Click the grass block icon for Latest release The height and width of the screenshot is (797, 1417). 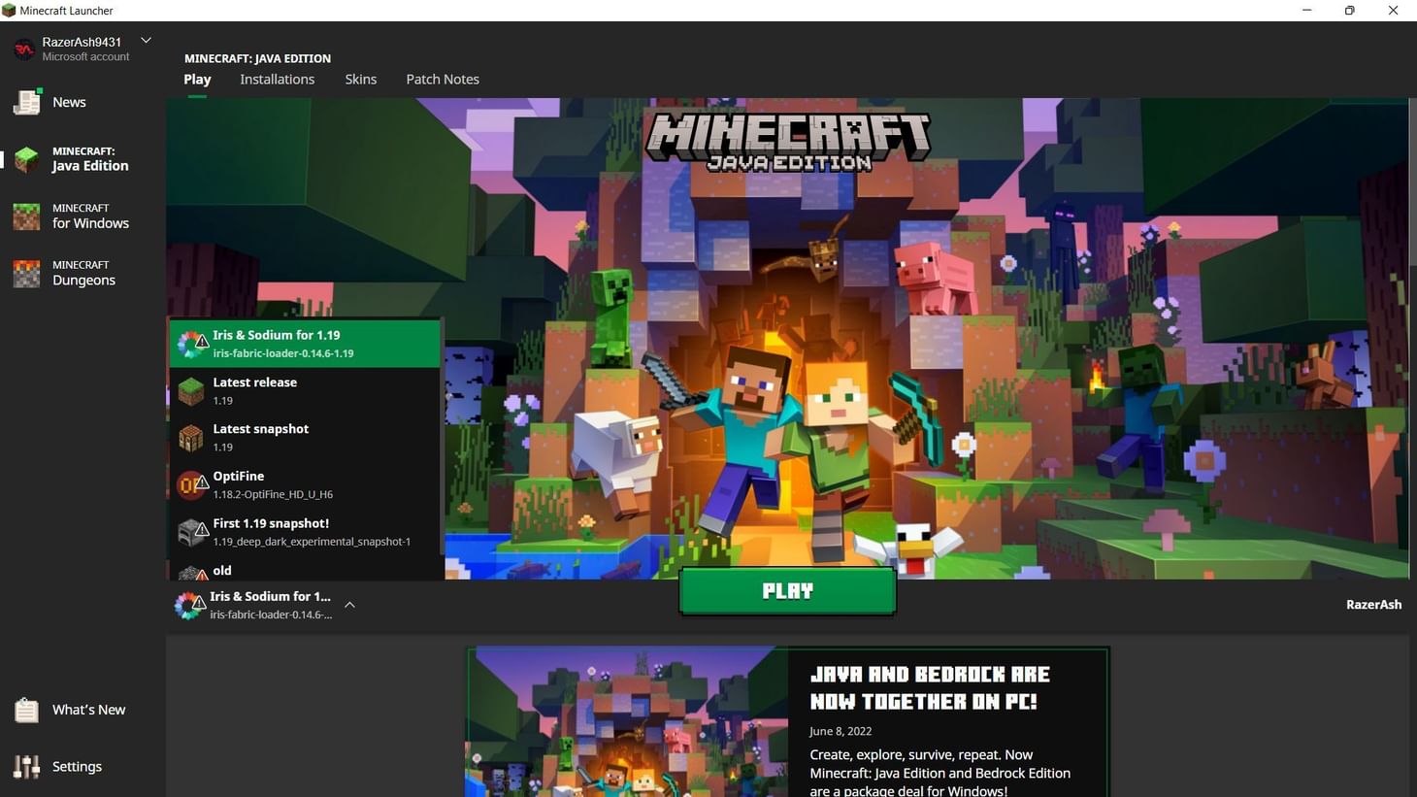[x=191, y=390]
